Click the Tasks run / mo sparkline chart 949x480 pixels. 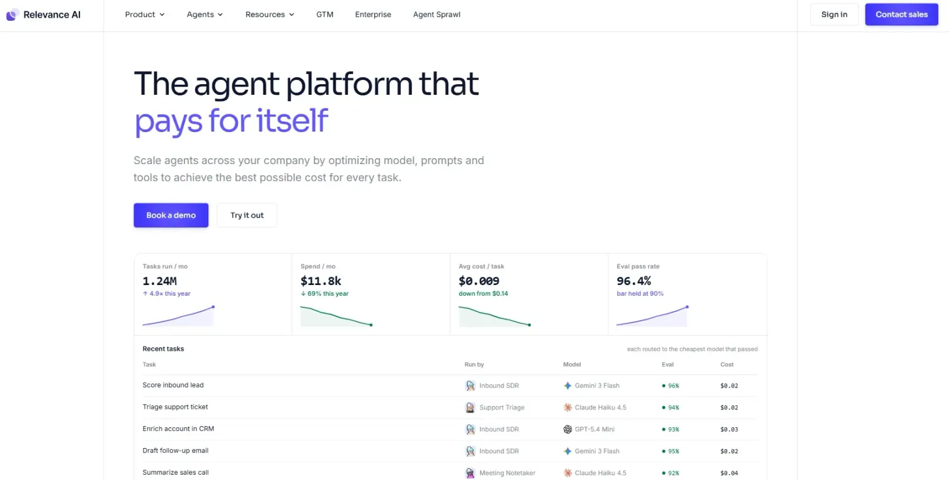tap(179, 316)
